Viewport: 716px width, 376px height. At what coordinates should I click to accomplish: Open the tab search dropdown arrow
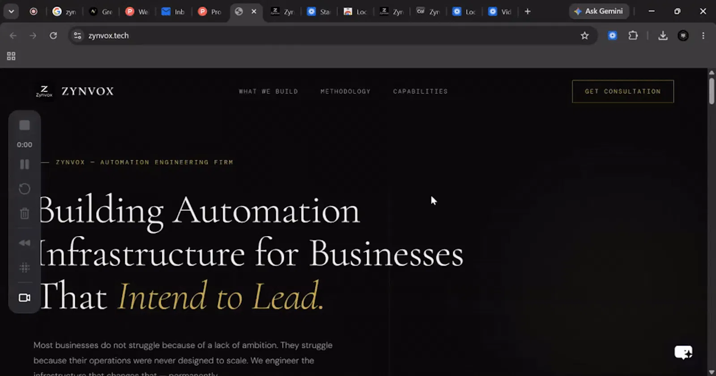(x=11, y=12)
